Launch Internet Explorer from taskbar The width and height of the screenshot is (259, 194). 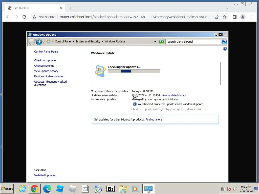click(x=22, y=189)
